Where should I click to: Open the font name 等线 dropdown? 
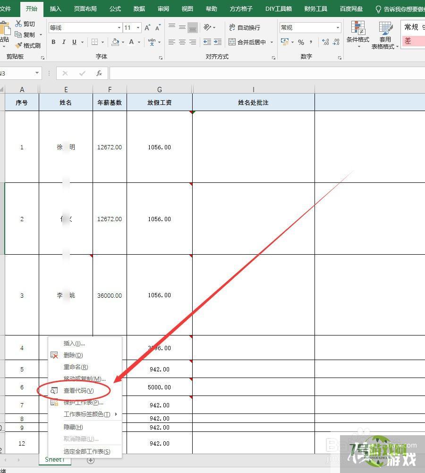(x=119, y=28)
